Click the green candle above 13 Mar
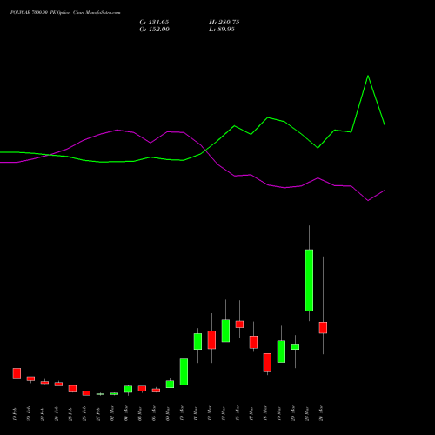Image resolution: width=435 pixels, height=435 pixels. (x=225, y=331)
